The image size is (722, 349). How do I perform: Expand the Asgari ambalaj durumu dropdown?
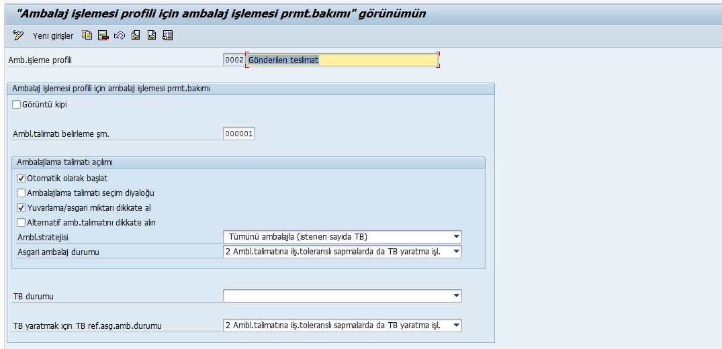[x=457, y=252]
